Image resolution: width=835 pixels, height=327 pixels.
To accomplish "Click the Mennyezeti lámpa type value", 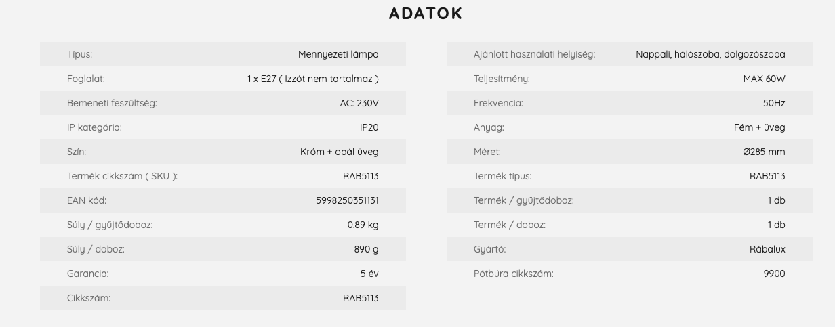I will (338, 54).
